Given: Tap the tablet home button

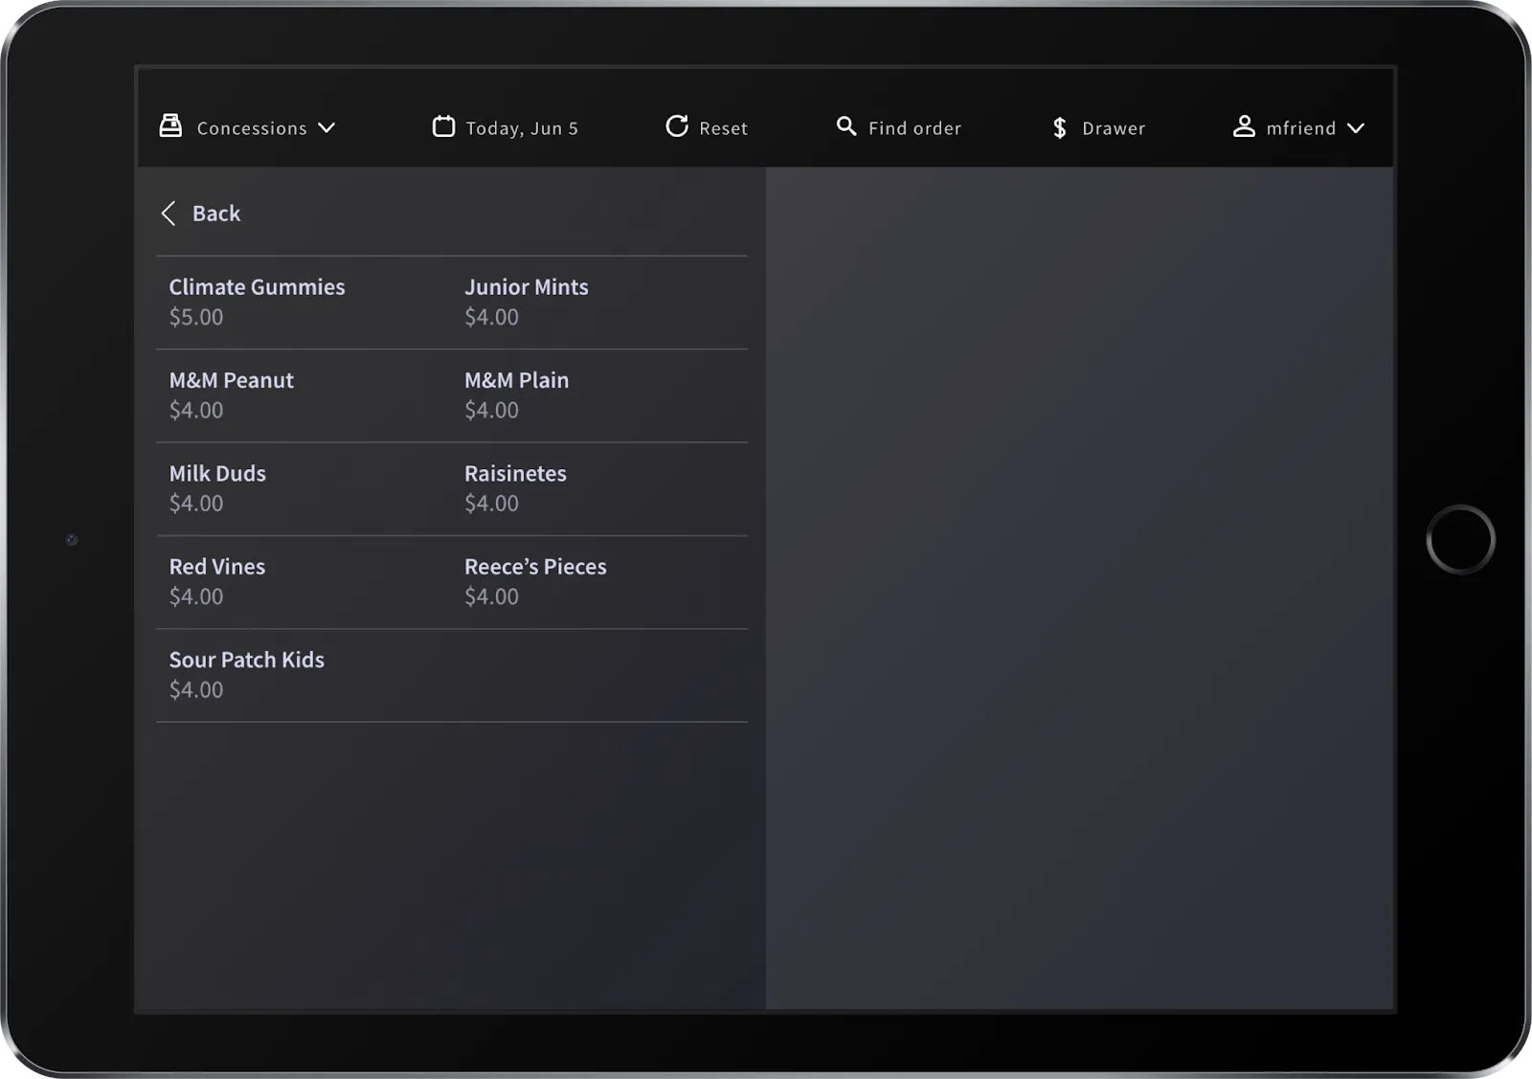Looking at the screenshot, I should (1460, 539).
